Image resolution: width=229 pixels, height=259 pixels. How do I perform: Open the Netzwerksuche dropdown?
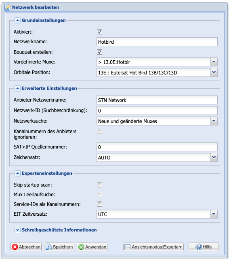[214, 121]
